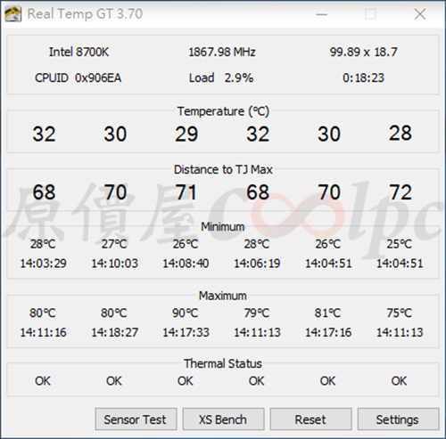Click the Real Temp app icon
446x439 pixels.
[x=13, y=14]
